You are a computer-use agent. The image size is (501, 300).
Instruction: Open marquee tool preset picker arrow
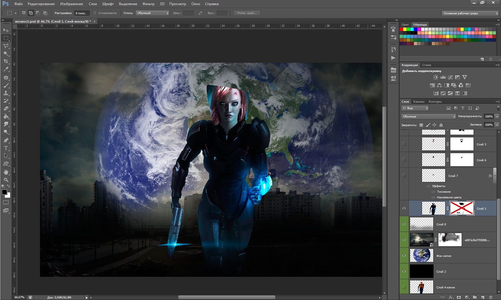click(x=16, y=13)
